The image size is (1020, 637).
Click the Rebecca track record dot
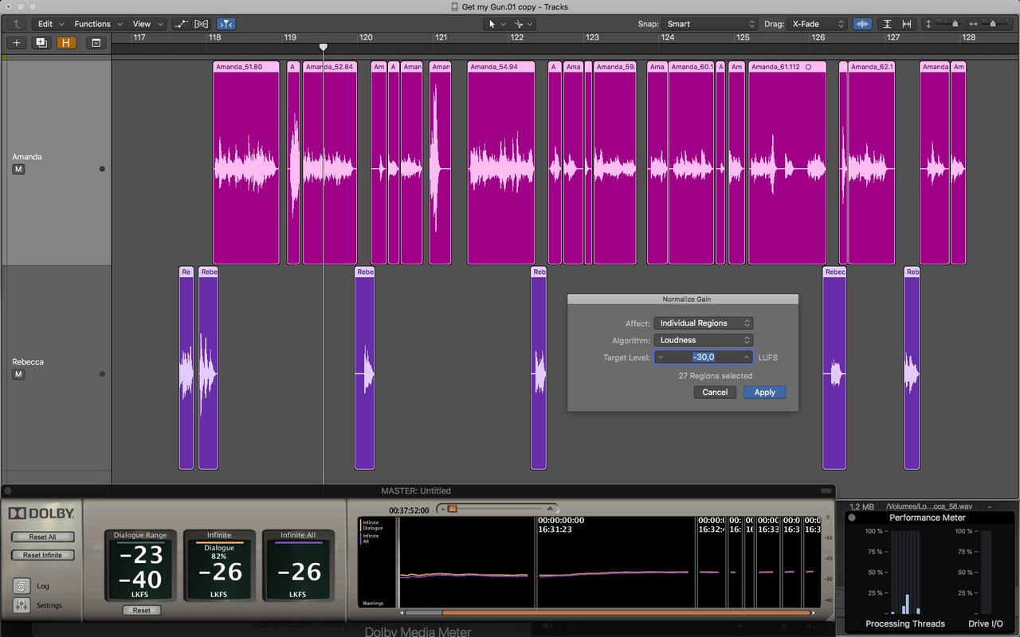pyautogui.click(x=102, y=373)
